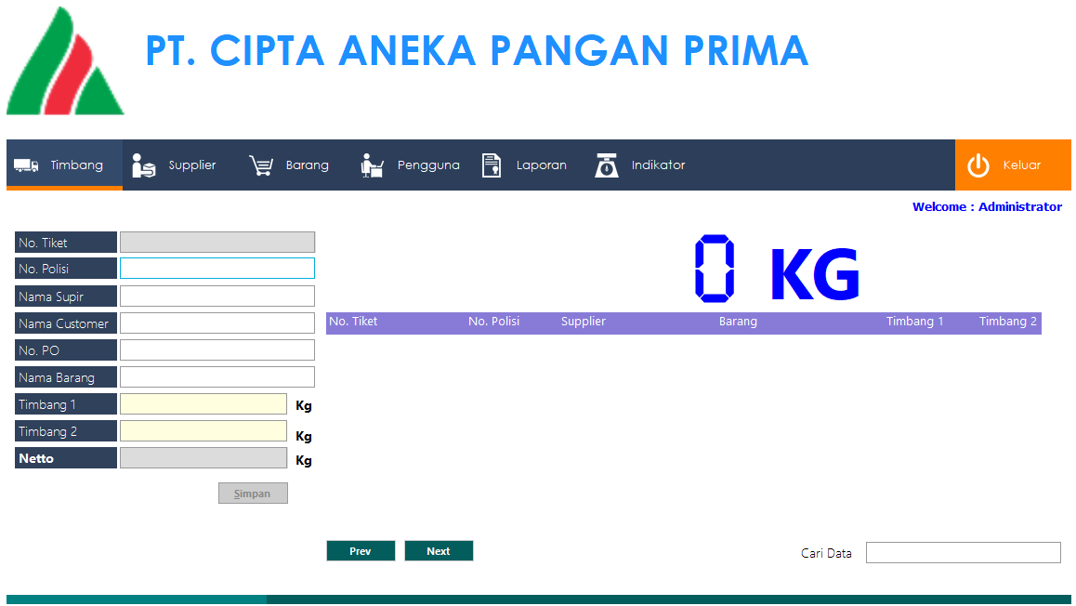Click the Netto result field

[203, 458]
